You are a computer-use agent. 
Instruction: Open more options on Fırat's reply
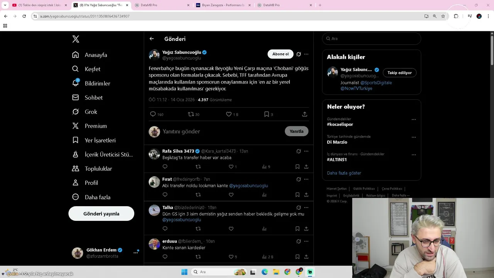[306, 179]
